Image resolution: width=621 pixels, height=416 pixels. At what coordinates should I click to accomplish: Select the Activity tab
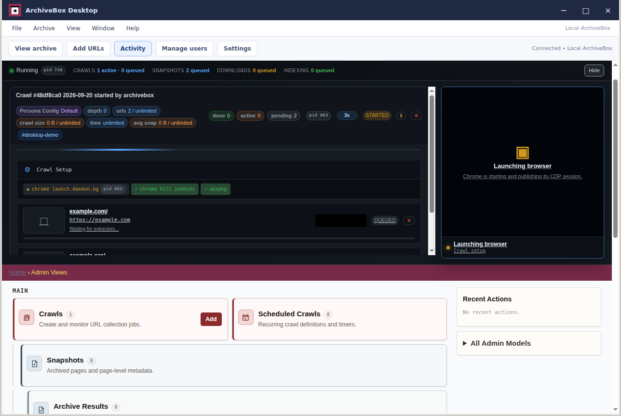pos(133,49)
